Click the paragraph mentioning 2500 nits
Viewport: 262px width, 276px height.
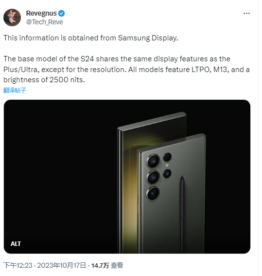pyautogui.click(x=126, y=69)
